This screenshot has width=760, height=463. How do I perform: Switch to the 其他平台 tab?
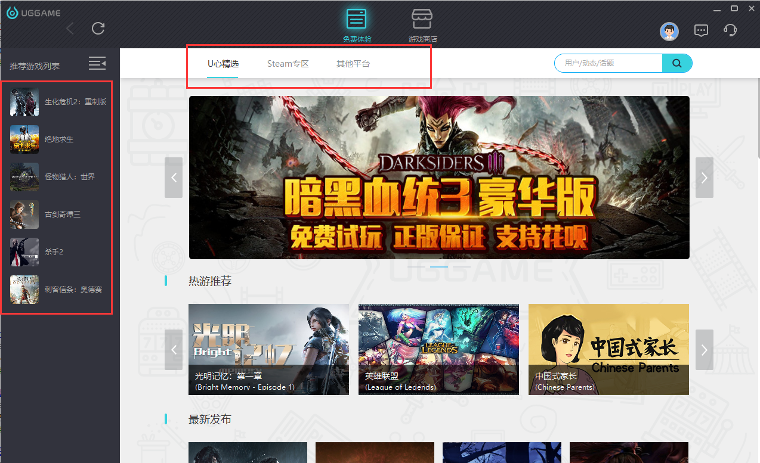tap(353, 64)
